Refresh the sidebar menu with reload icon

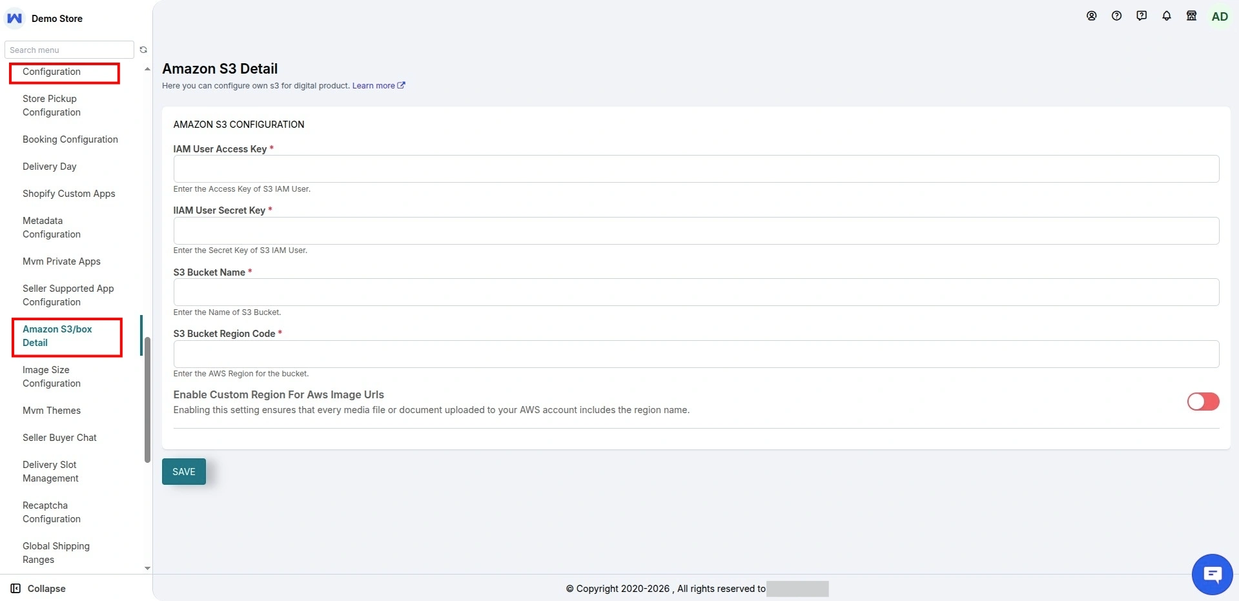point(143,50)
